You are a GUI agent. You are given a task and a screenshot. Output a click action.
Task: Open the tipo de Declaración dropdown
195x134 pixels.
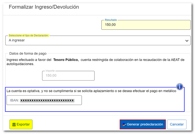tap(98, 41)
